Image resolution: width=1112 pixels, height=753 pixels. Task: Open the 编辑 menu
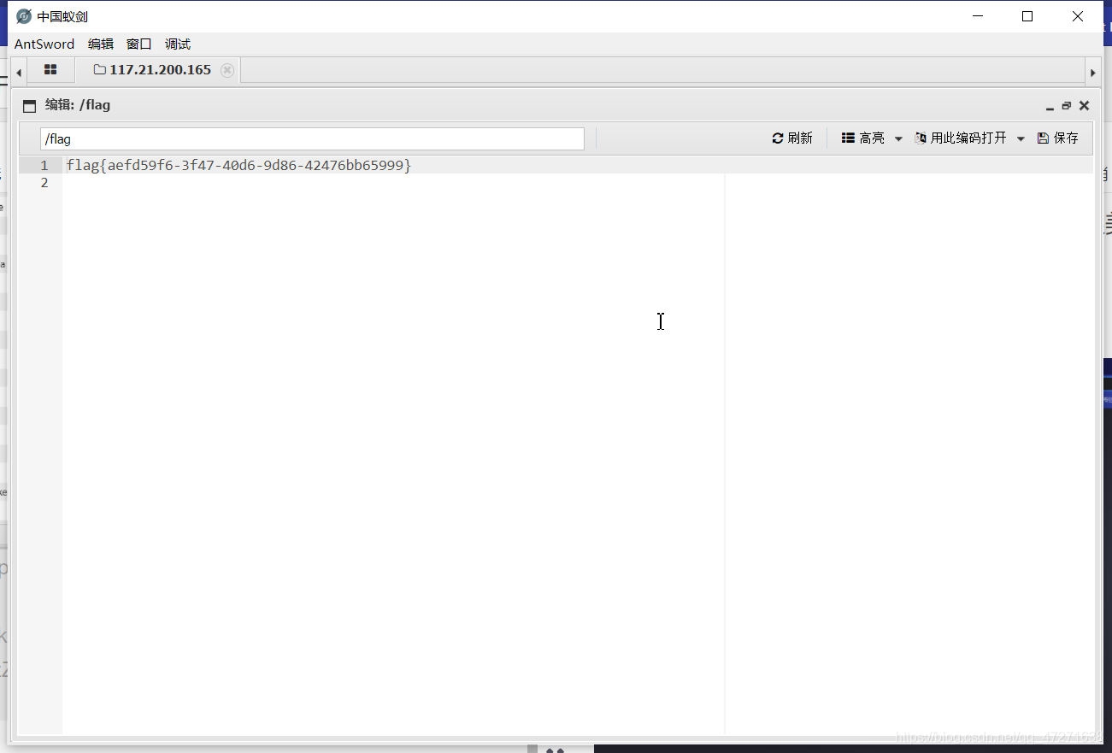[x=101, y=44]
